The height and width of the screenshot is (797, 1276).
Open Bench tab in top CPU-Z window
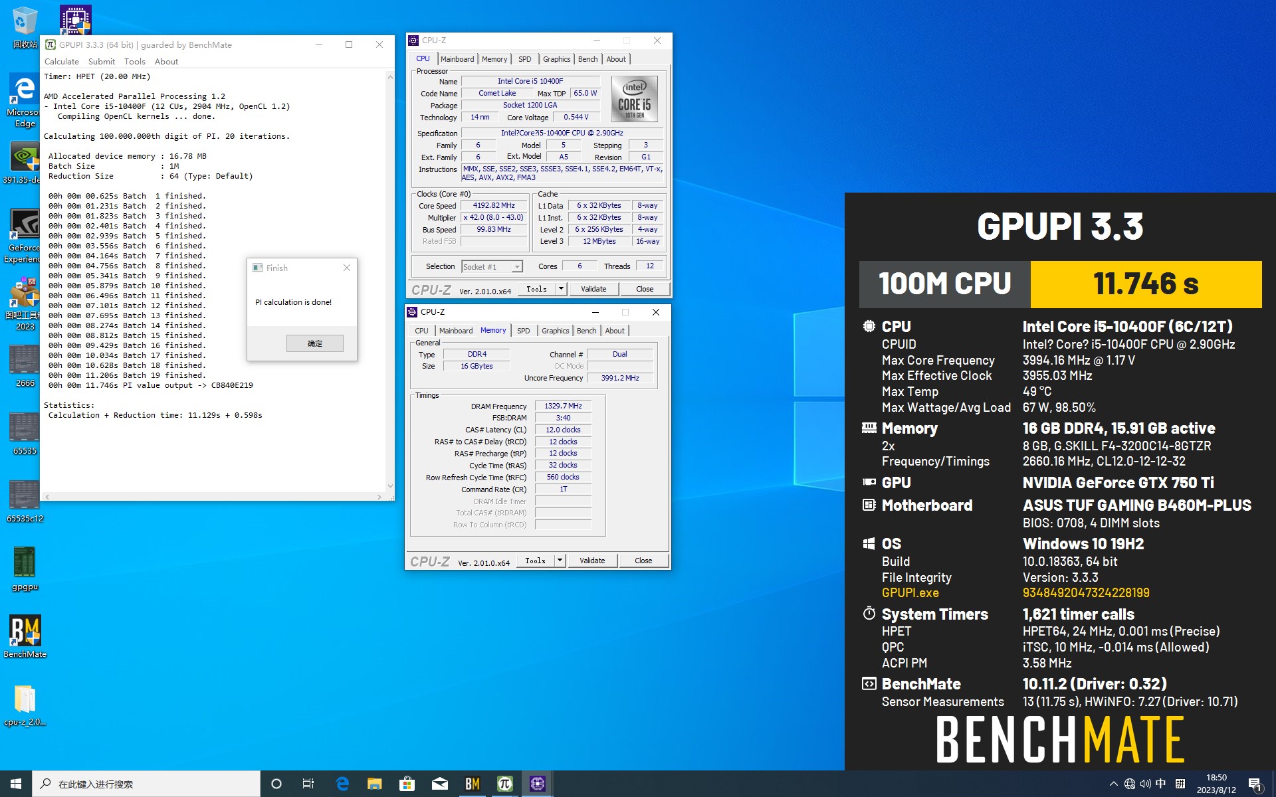tap(588, 59)
